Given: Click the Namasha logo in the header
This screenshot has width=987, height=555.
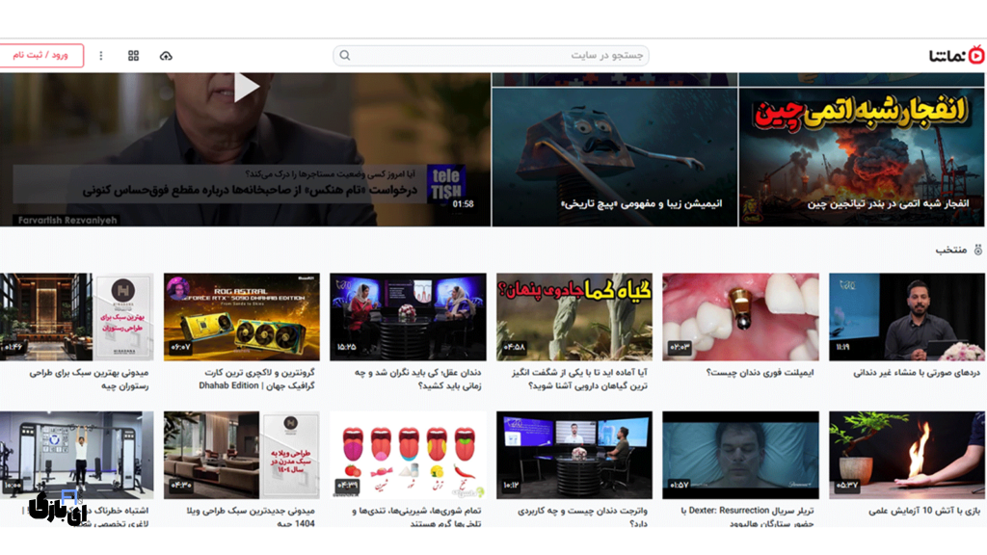Looking at the screenshot, I should (956, 56).
